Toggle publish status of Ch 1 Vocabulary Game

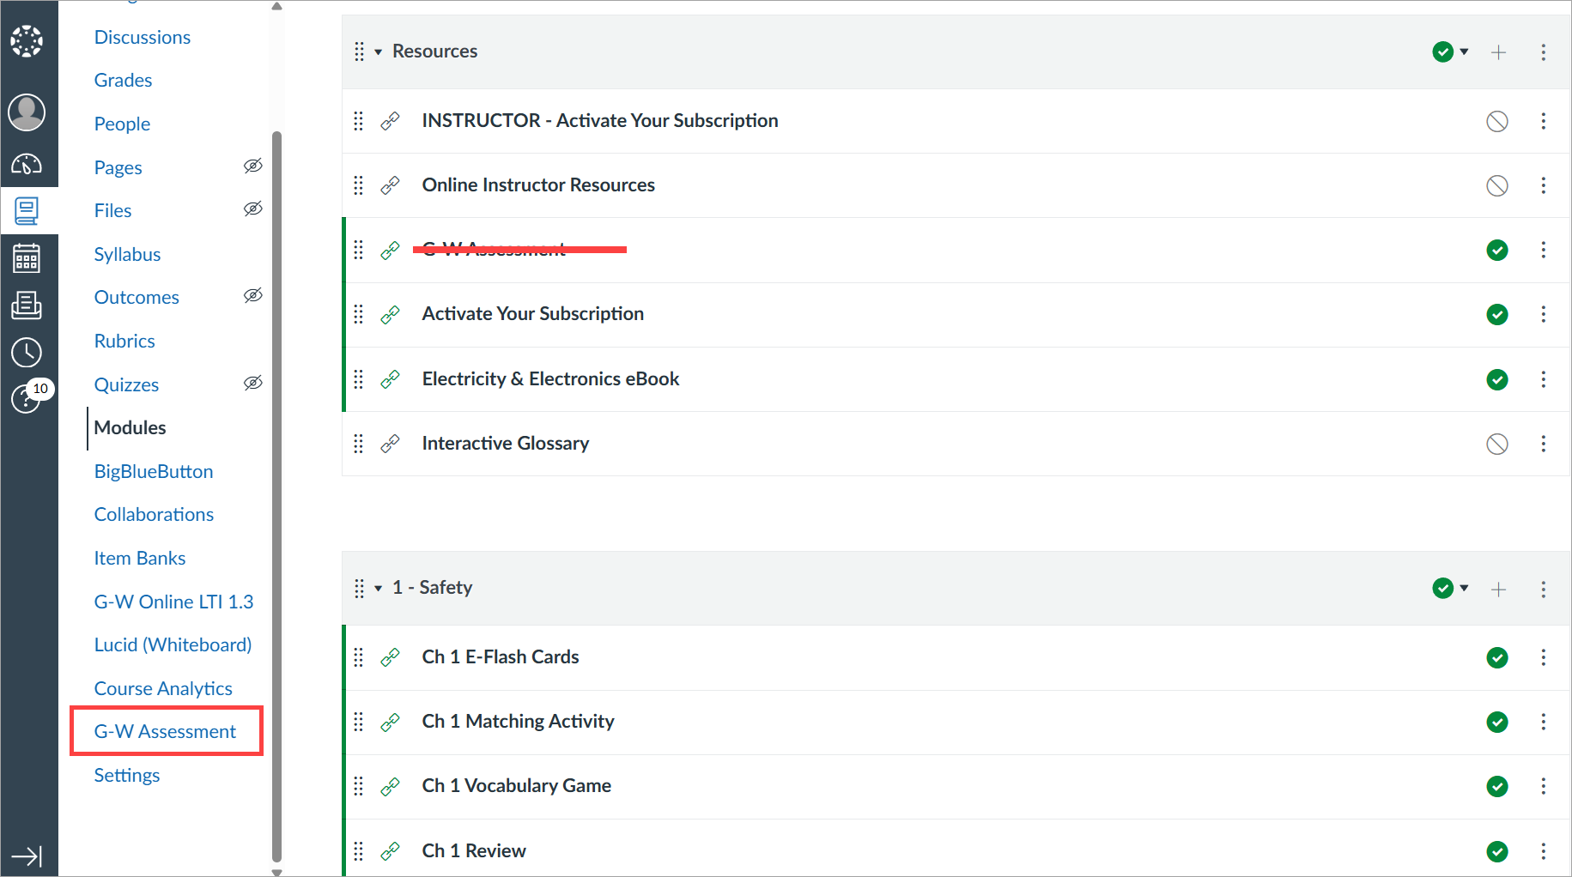[1496, 786]
